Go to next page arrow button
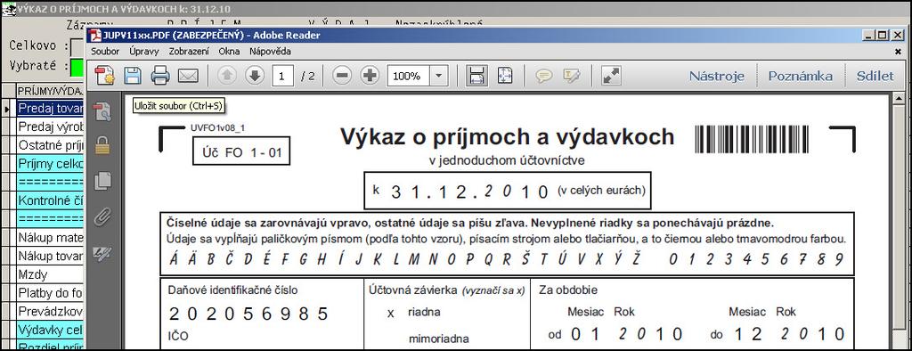 pos(255,76)
